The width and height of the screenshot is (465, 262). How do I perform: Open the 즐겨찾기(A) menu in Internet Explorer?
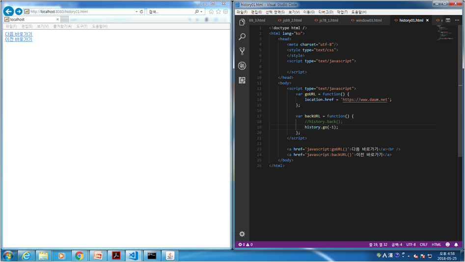(62, 27)
